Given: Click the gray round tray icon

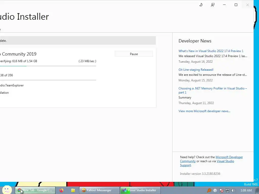Looking at the screenshot, I should (215, 190).
